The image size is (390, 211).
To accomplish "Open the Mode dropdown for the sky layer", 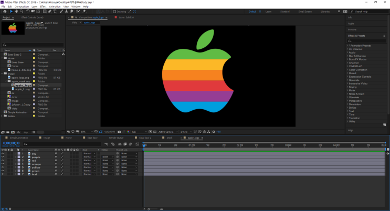I will pyautogui.click(x=89, y=153).
